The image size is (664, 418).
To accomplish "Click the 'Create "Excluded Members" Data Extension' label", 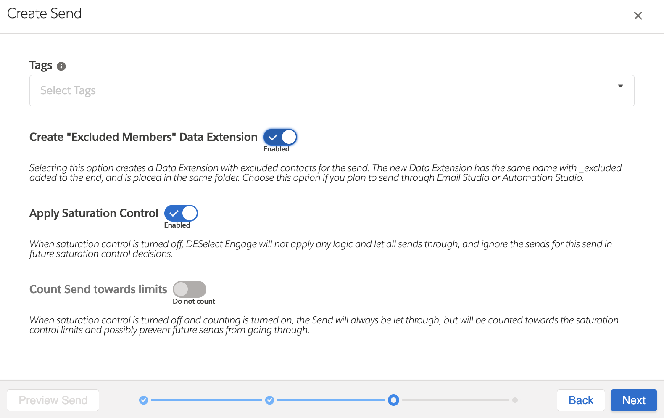I will coord(143,137).
